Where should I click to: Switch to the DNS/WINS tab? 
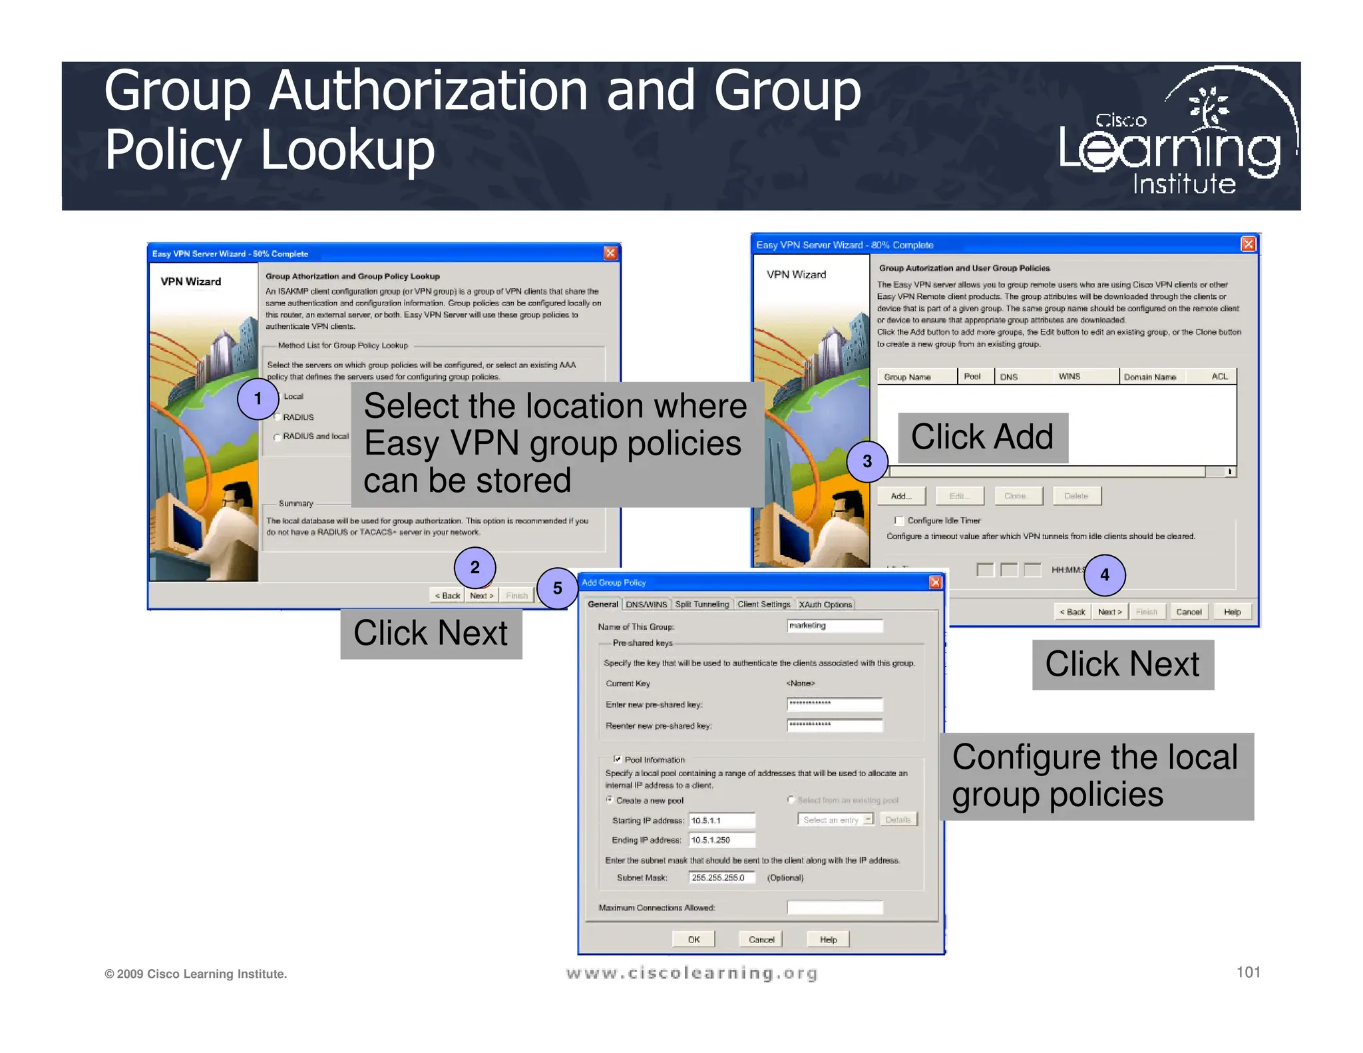(646, 604)
